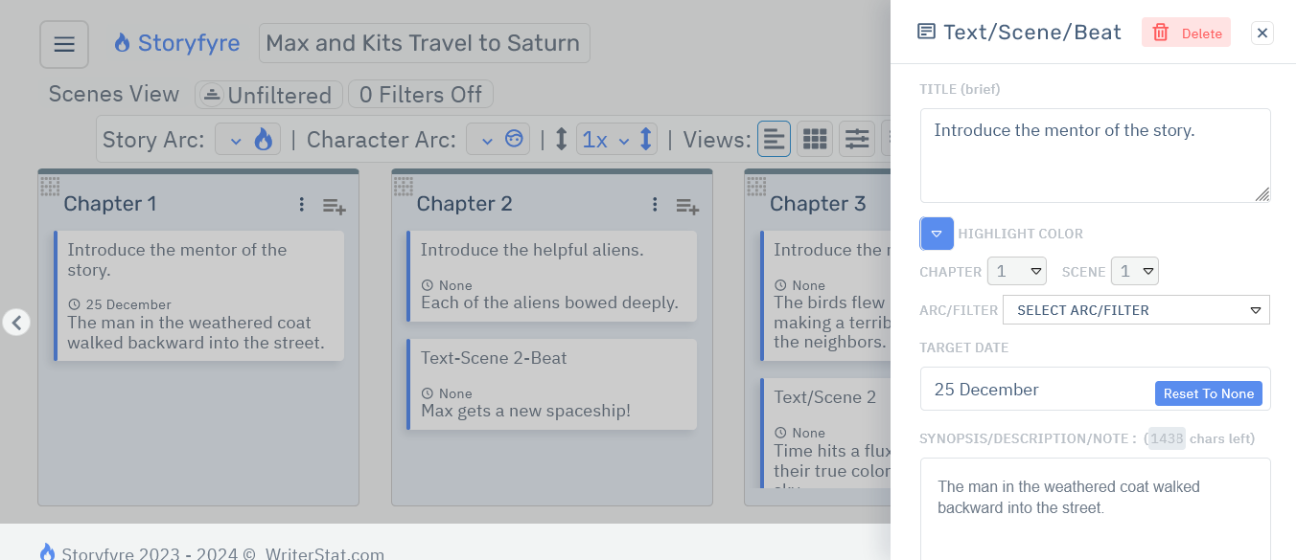Delete the current Text/Scene/Beat
The height and width of the screenshot is (560, 1297).
(1186, 32)
